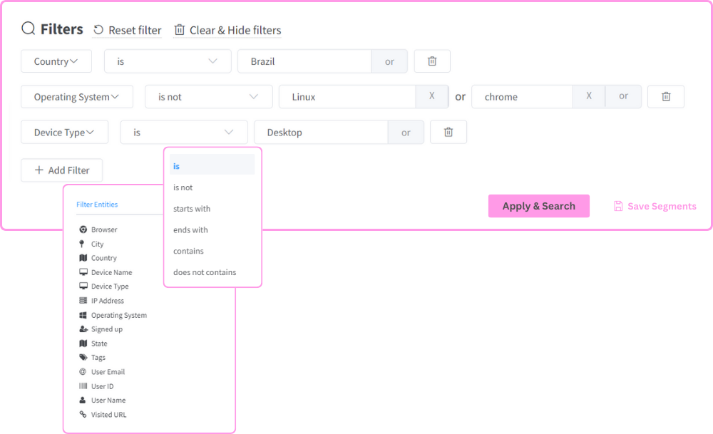
Task: Remove the Operating System filter row
Action: (x=665, y=97)
